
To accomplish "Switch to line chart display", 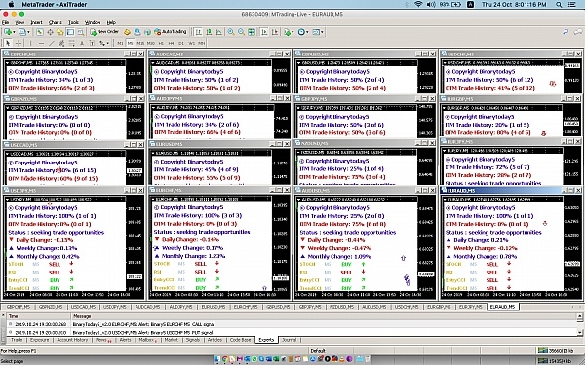I will pos(218,32).
